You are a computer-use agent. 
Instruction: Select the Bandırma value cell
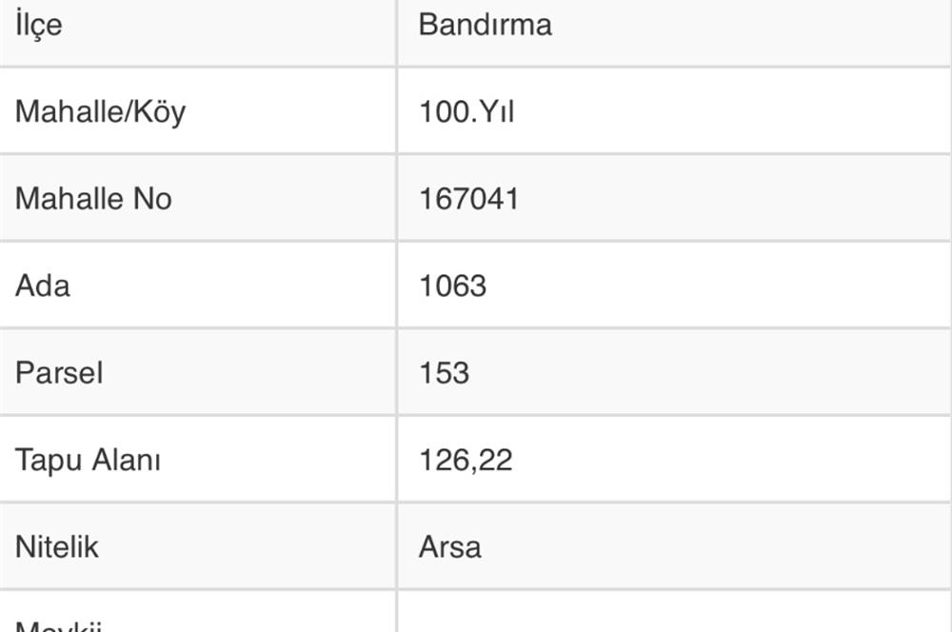coord(675,32)
